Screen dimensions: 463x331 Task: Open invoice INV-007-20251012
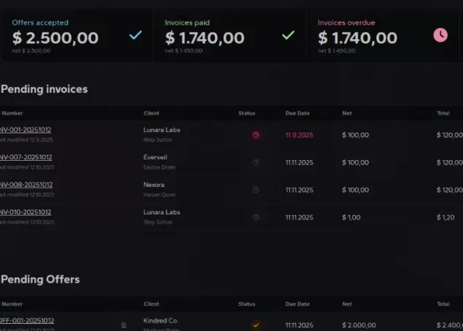pos(26,157)
